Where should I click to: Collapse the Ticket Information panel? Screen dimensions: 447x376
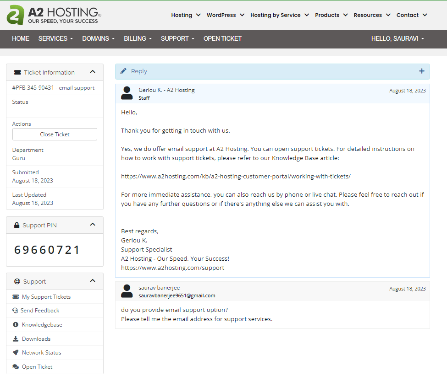pos(93,72)
